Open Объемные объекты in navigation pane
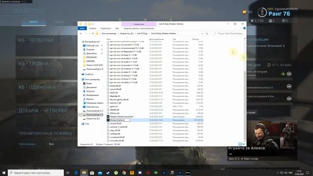313x176 pixels. point(94,103)
